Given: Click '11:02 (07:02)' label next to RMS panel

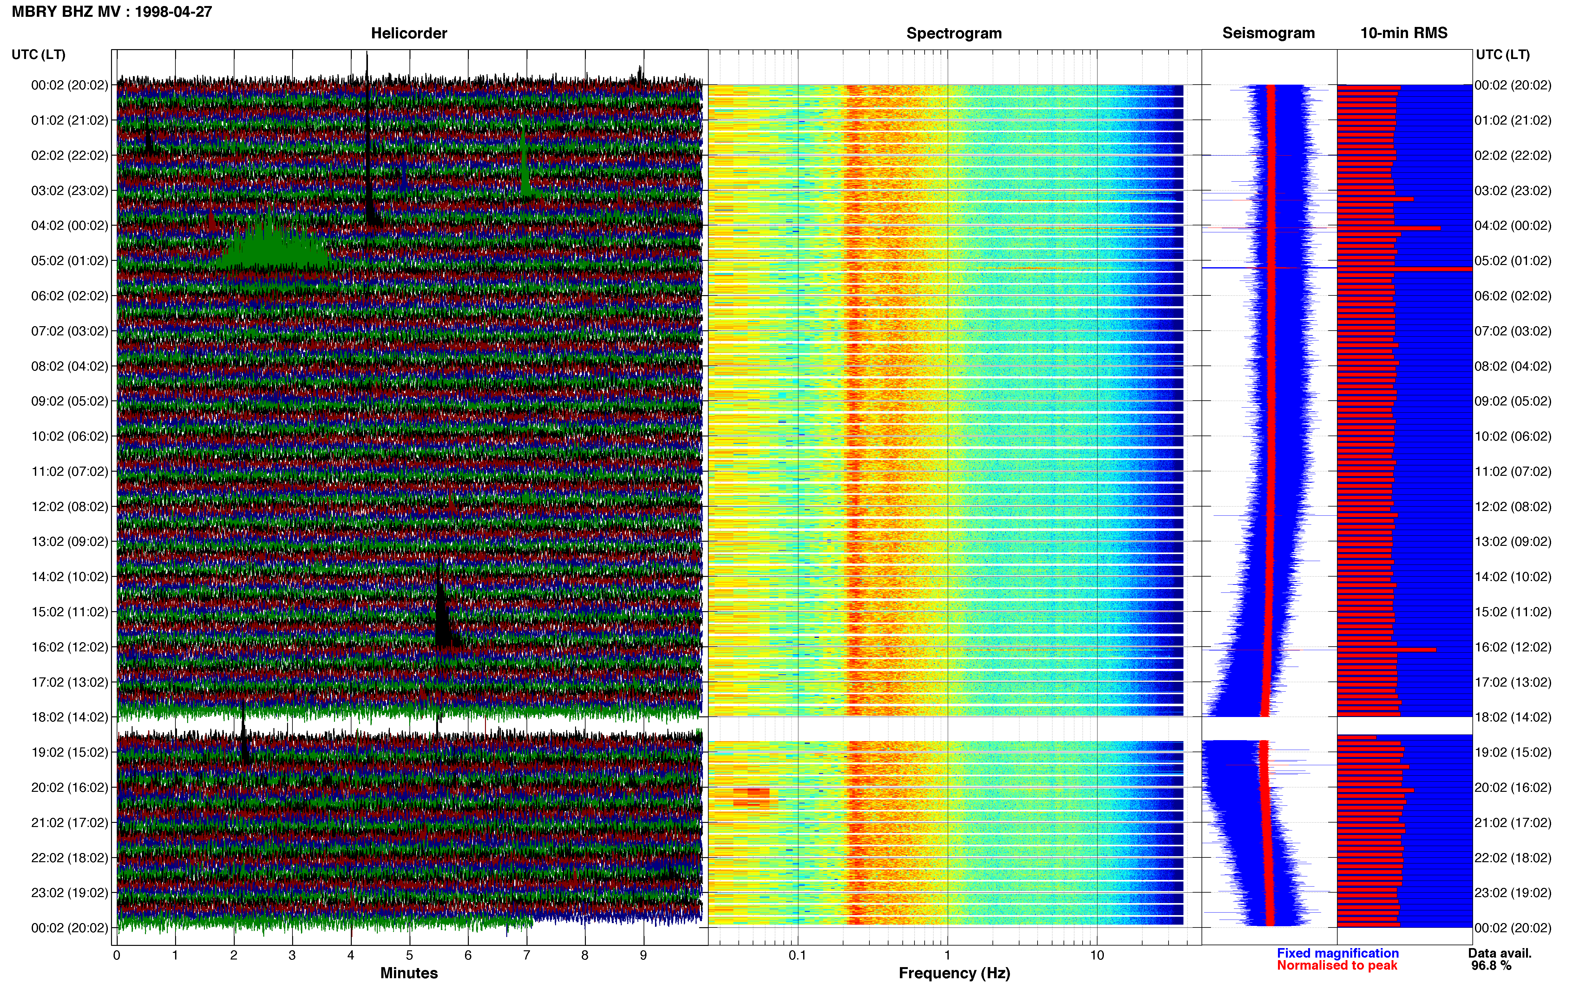Looking at the screenshot, I should [x=1513, y=472].
